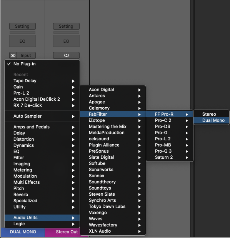Expand the Tape Delay recent submenu arrow
Screen dimensions: 230x238
pyautogui.click(x=73, y=81)
